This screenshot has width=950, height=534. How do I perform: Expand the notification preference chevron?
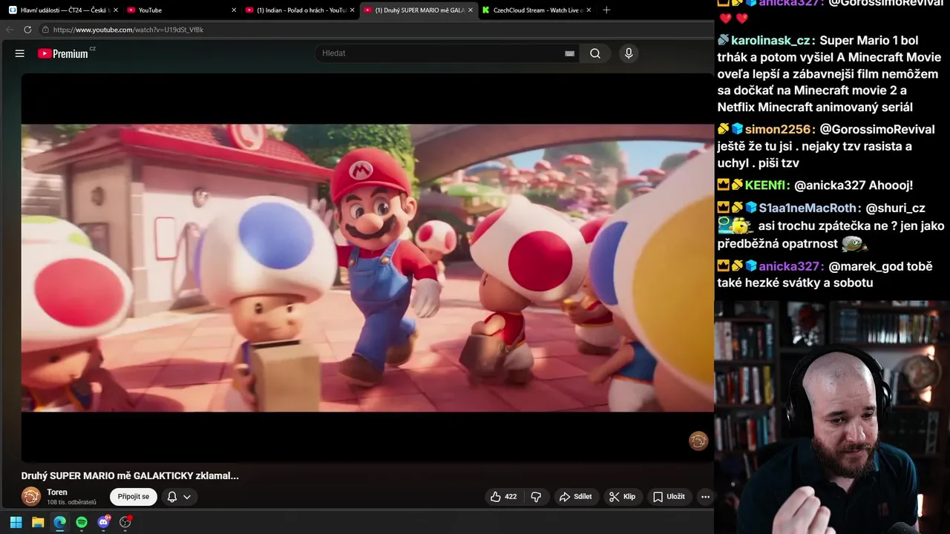(187, 497)
